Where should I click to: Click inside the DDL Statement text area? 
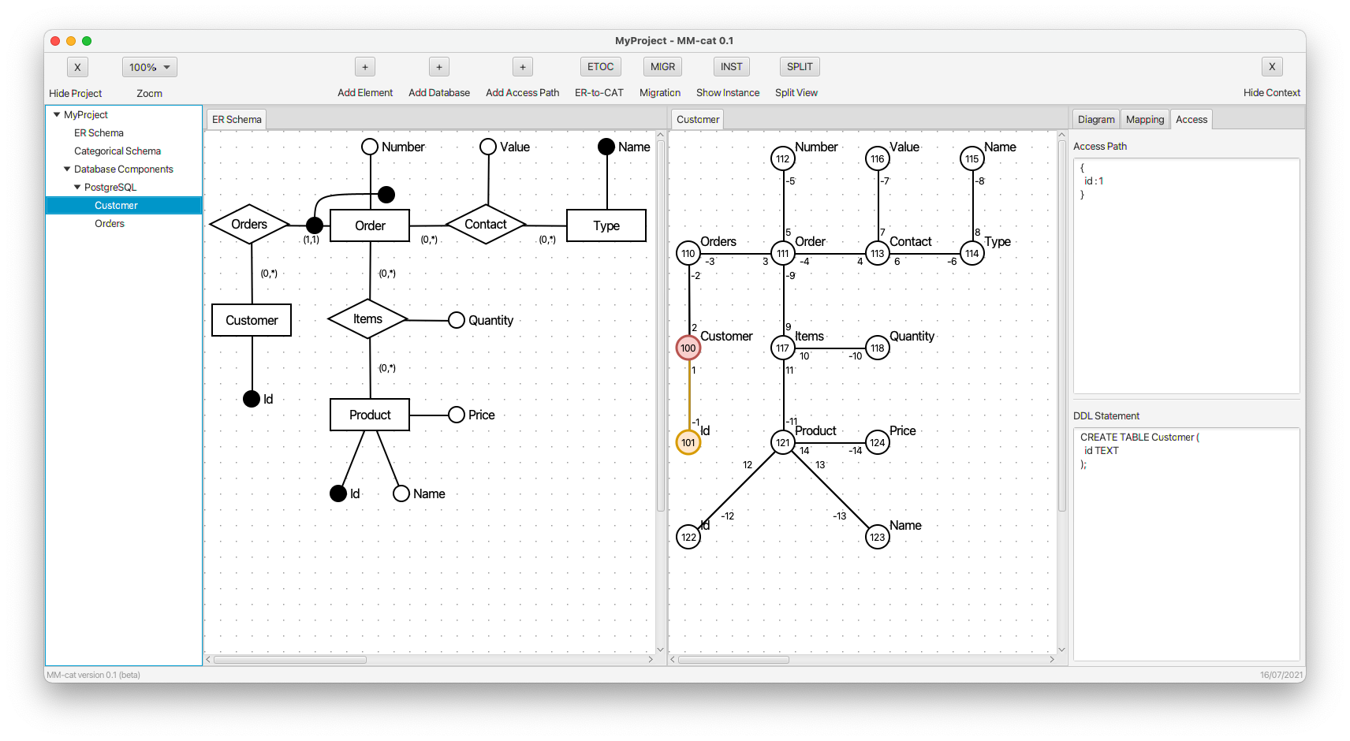[1186, 544]
